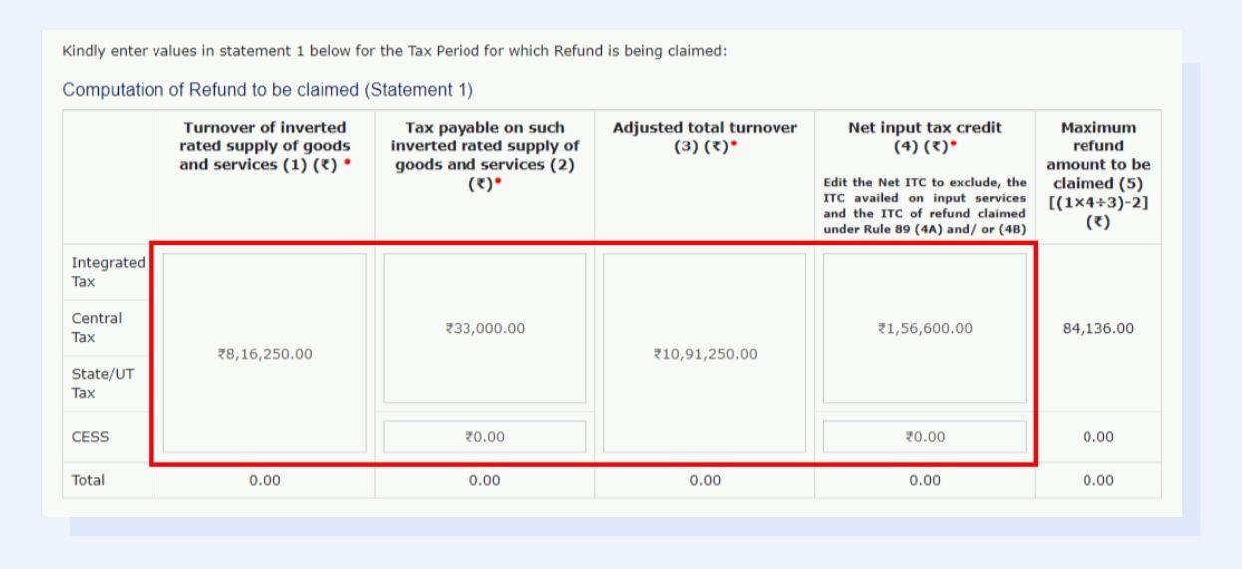Click the 'Net input tax credit (4)' header
1242x569 pixels.
pos(924,137)
